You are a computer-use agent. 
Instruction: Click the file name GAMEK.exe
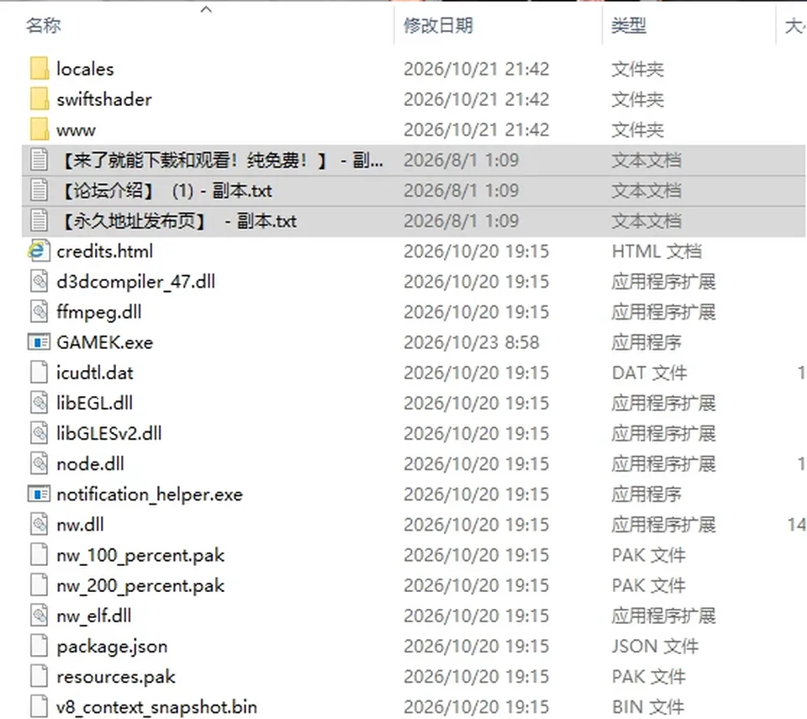pyautogui.click(x=105, y=342)
